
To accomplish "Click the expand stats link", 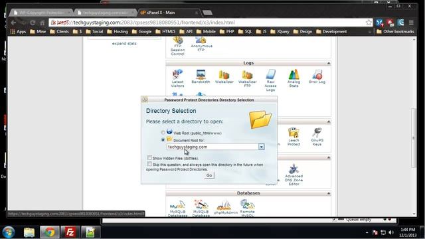I will click(x=124, y=43).
